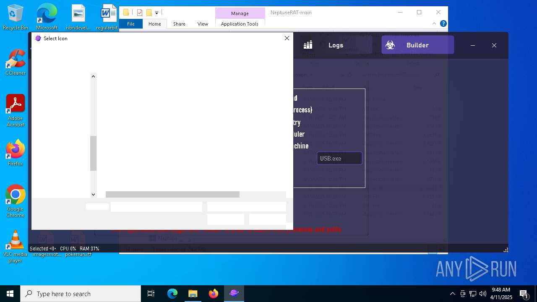Click the Manage contextual tab in Explorer
The width and height of the screenshot is (537, 302).
[240, 13]
